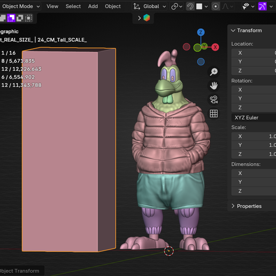Open the transform pivot point dropdown
Viewport: 276px width, 276px height.
pyautogui.click(x=177, y=6)
